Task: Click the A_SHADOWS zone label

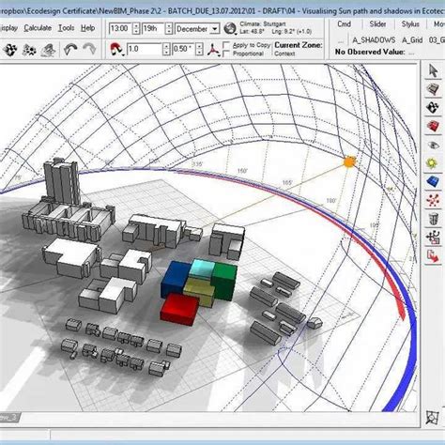Action: click(x=374, y=40)
